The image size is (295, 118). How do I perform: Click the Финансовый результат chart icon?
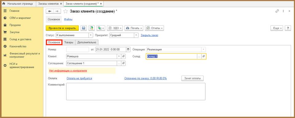pyautogui.click(x=5, y=55)
